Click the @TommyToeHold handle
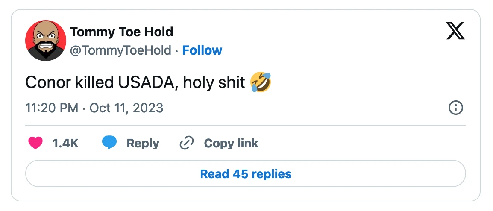Screen dimensions: 493x211 (x=121, y=50)
